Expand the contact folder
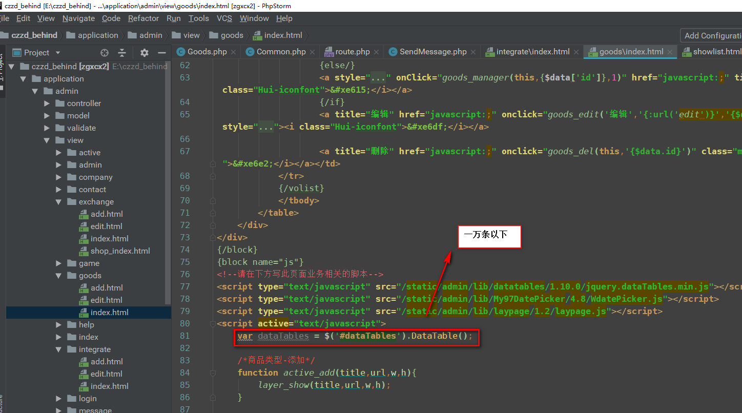 coord(59,190)
